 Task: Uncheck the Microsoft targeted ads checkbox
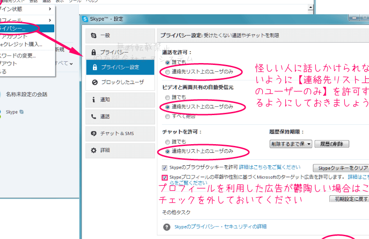pos(165,177)
